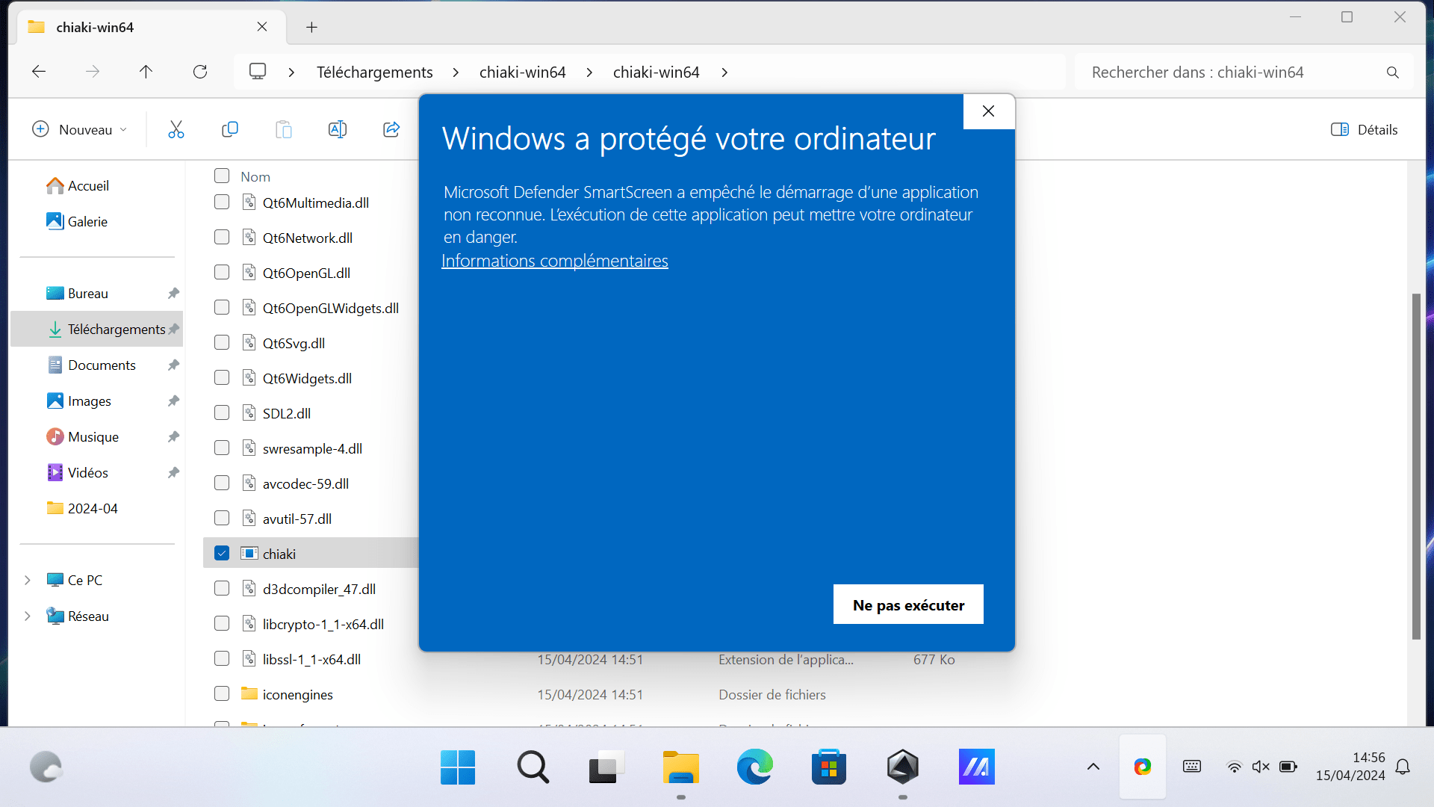Click the touch keyboard tray icon

click(1192, 767)
